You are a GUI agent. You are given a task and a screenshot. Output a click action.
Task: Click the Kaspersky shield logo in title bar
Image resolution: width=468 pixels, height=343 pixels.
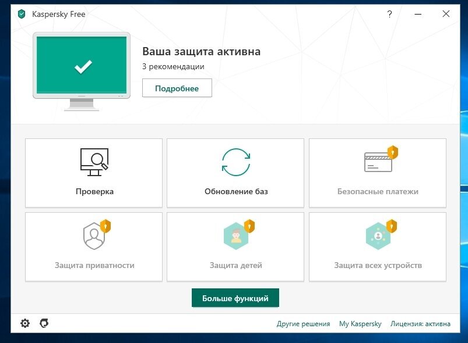pyautogui.click(x=22, y=14)
